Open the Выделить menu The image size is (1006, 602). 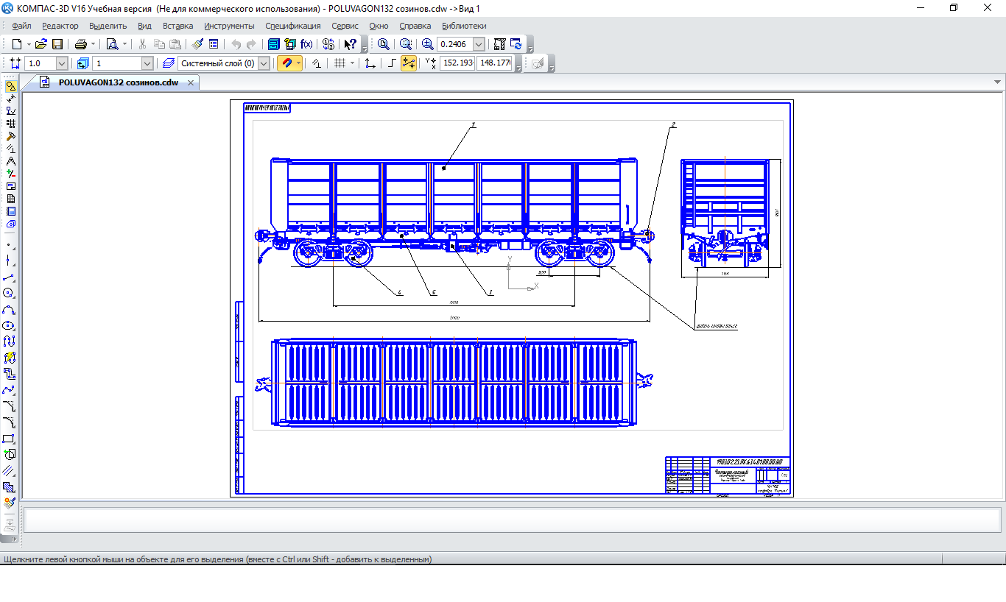(108, 26)
